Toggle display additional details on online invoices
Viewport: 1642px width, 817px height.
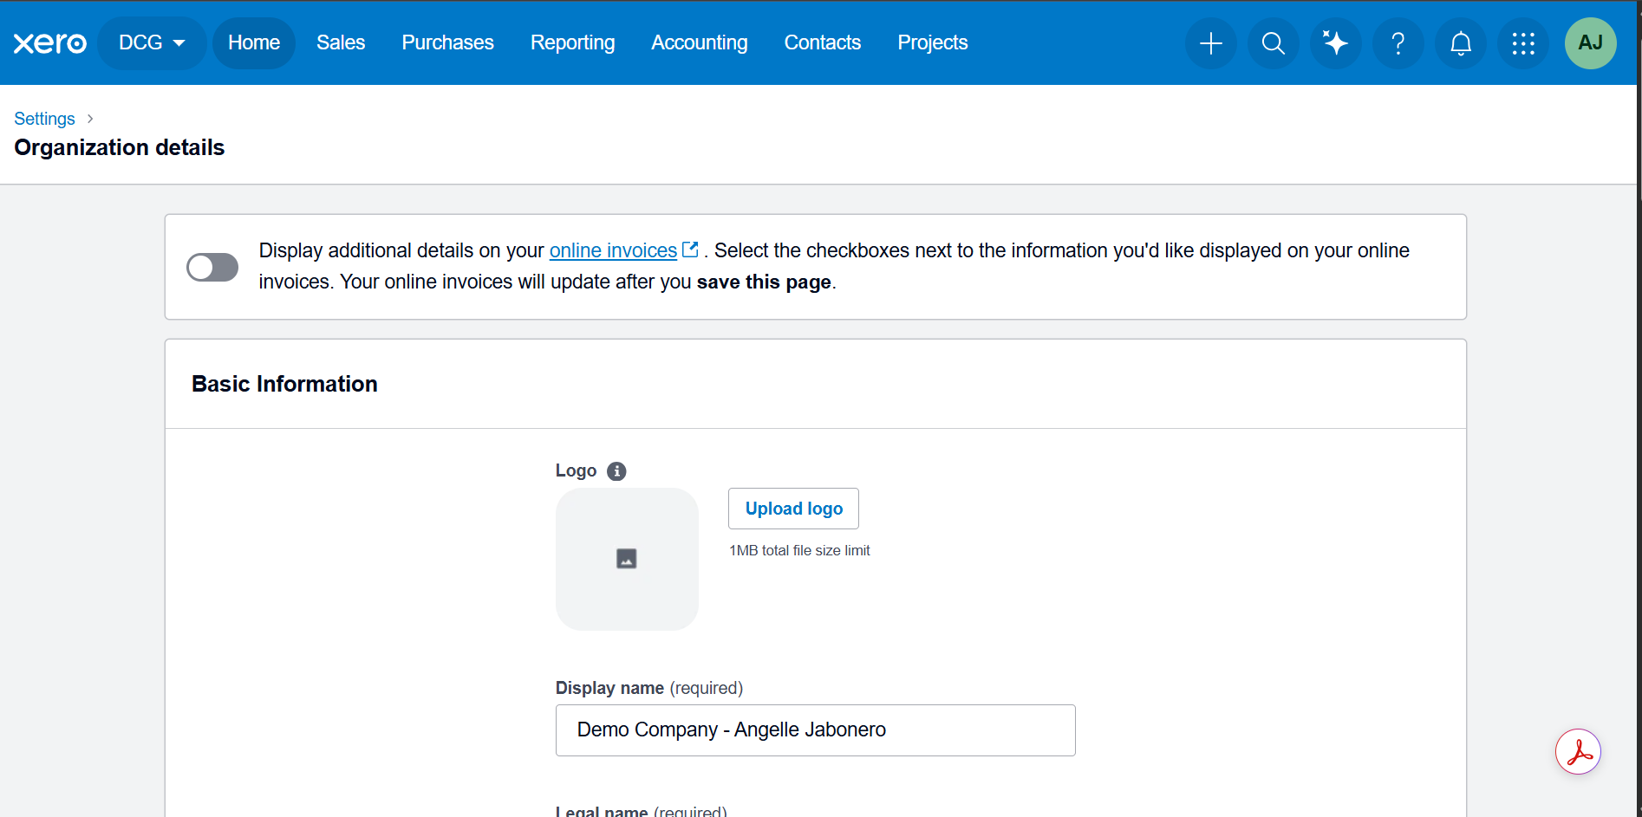212,267
